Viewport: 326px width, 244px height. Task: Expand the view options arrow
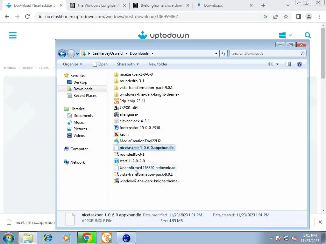(x=277, y=64)
